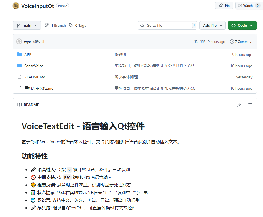263x217 pixels.
Task: Open the 重构方案总结.md row commit message
Action: (155, 88)
